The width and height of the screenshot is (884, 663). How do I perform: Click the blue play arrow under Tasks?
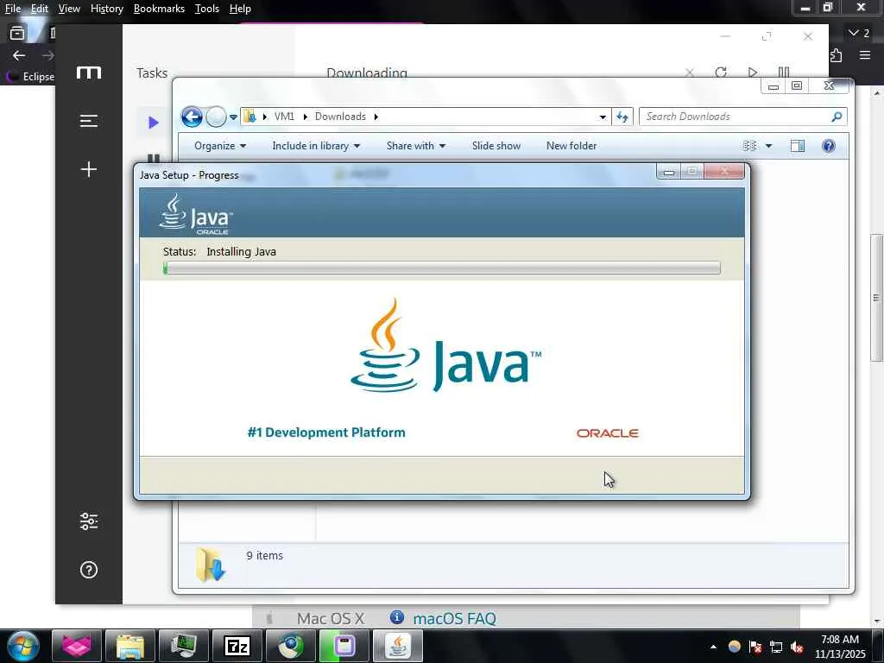153,123
